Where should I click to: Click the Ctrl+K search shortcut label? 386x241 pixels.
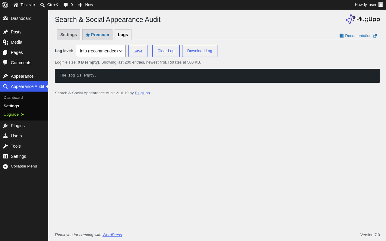53,5
